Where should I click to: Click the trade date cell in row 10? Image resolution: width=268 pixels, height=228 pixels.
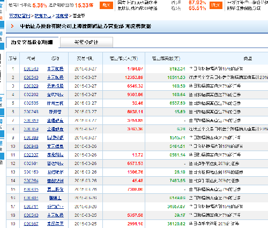(85, 146)
